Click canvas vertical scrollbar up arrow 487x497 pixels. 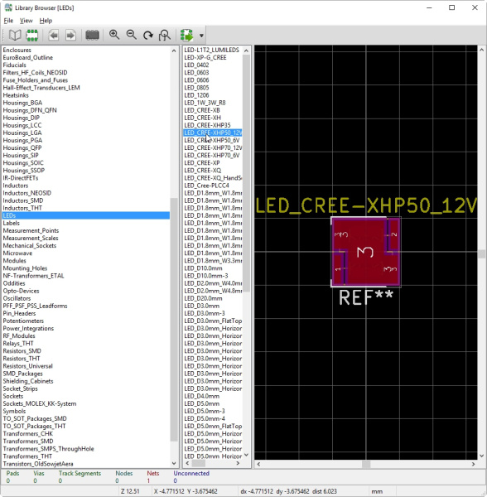coord(482,50)
